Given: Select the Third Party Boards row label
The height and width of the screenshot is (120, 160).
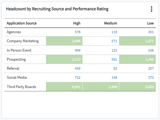Looking at the screenshot, I should (x=21, y=87).
